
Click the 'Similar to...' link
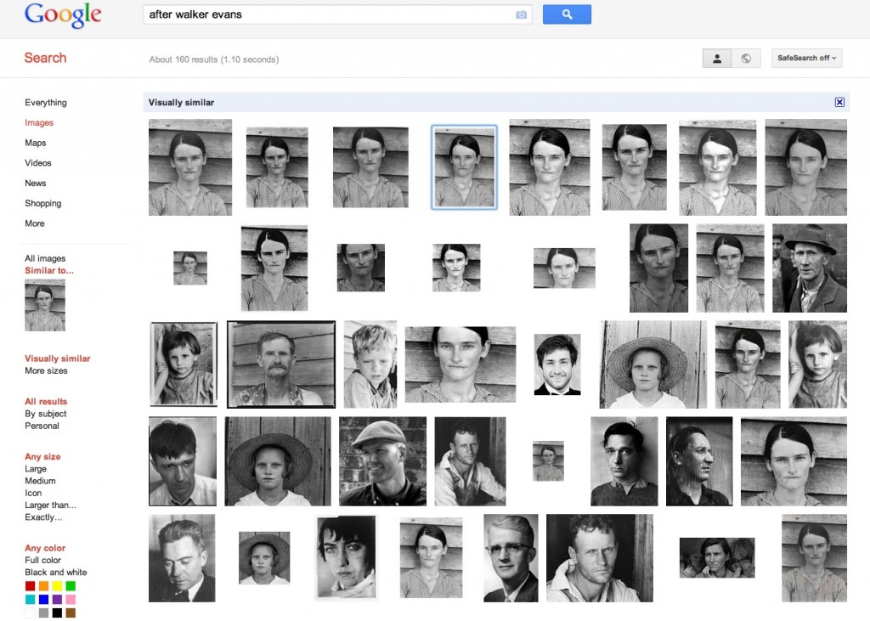pyautogui.click(x=48, y=270)
